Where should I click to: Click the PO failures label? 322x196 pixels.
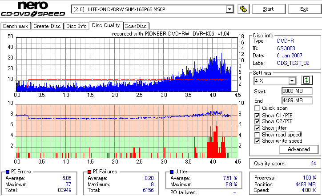183,192
